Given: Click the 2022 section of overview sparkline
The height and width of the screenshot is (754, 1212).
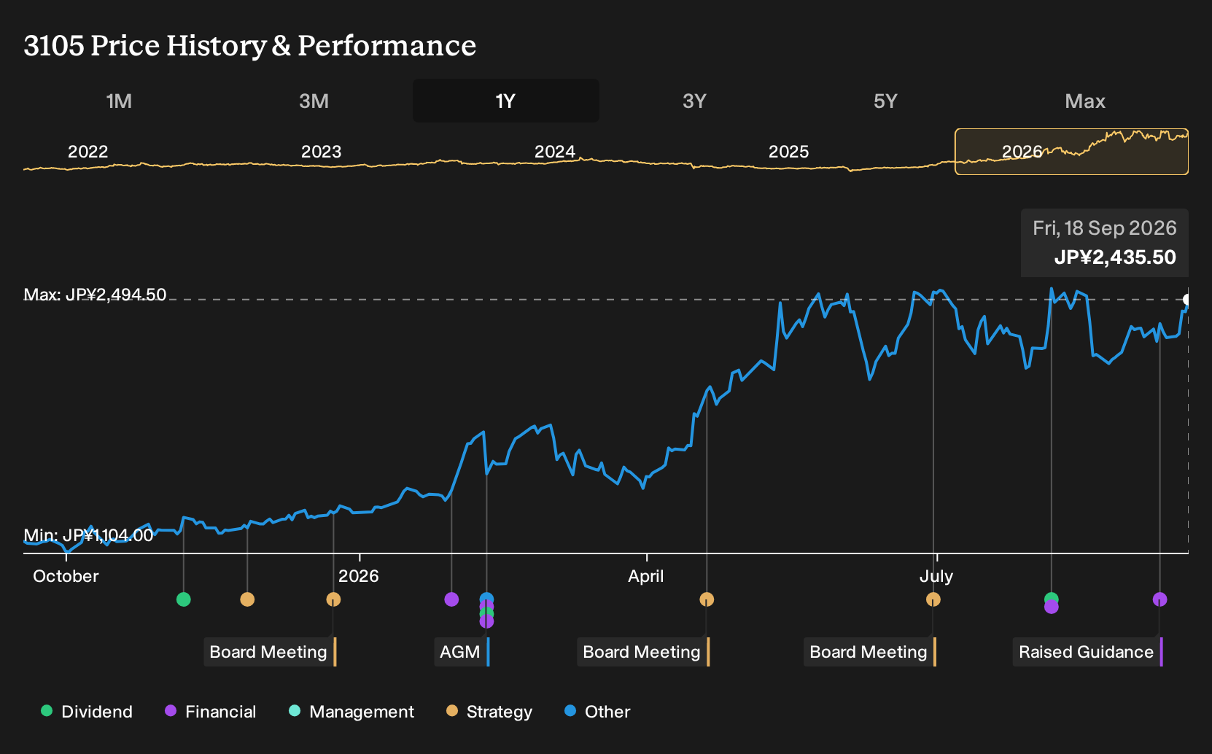Looking at the screenshot, I should (88, 152).
